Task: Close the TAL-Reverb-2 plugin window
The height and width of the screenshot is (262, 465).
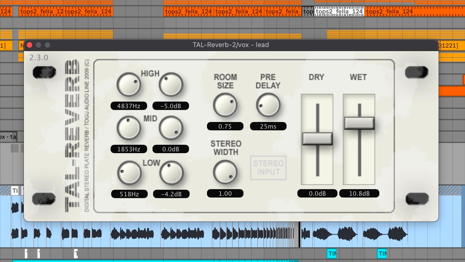Action: [x=30, y=45]
